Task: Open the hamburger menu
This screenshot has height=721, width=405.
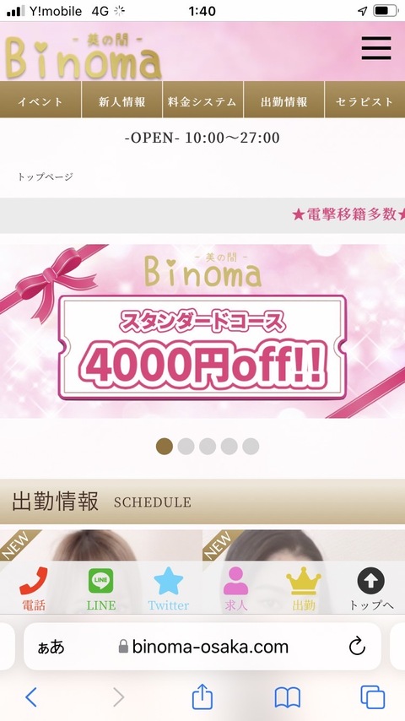Action: [x=376, y=48]
